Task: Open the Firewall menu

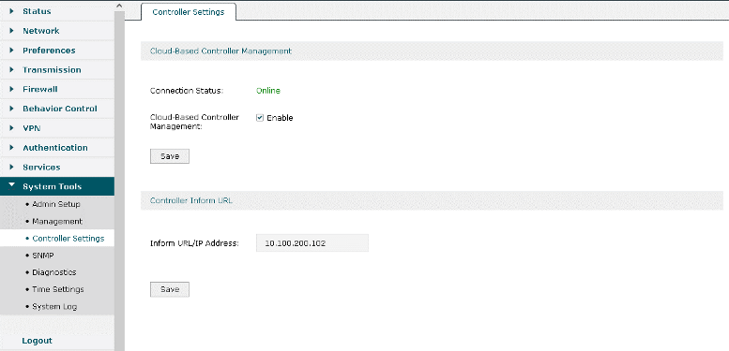Action: tap(56, 89)
